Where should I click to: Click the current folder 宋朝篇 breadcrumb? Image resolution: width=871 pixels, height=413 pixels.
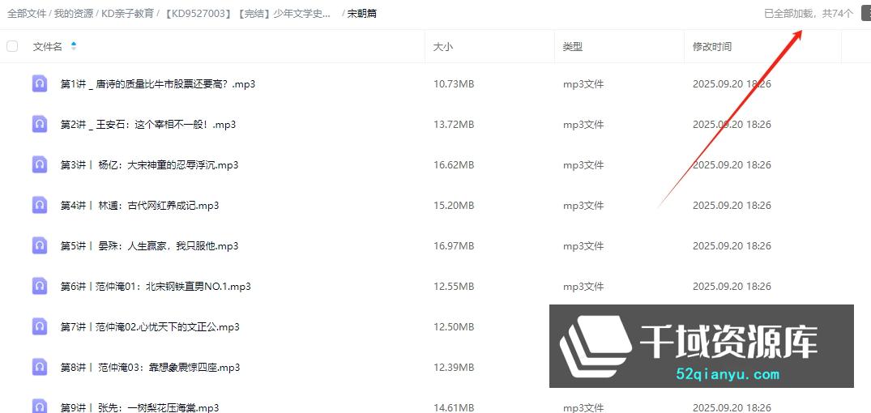[361, 13]
